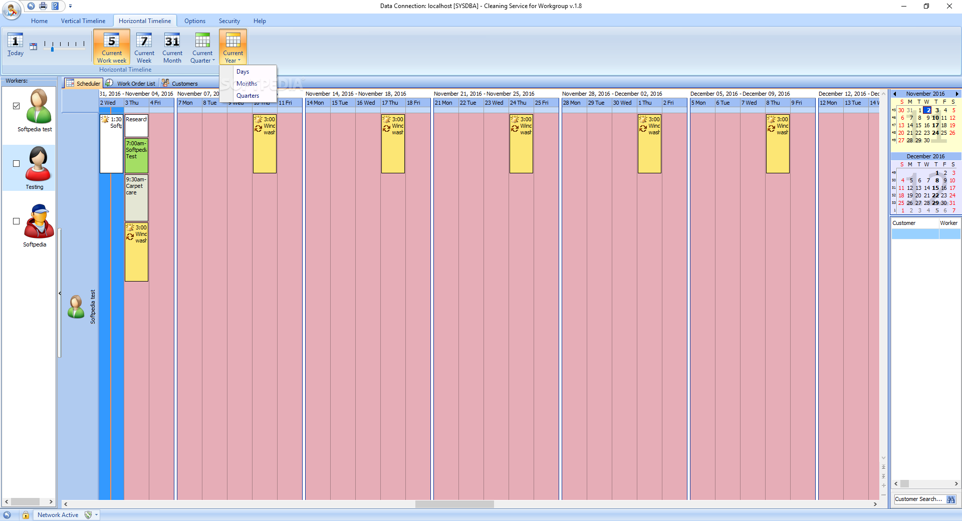Click the Worker column header
Viewport: 962px width, 521px height.
tap(949, 223)
